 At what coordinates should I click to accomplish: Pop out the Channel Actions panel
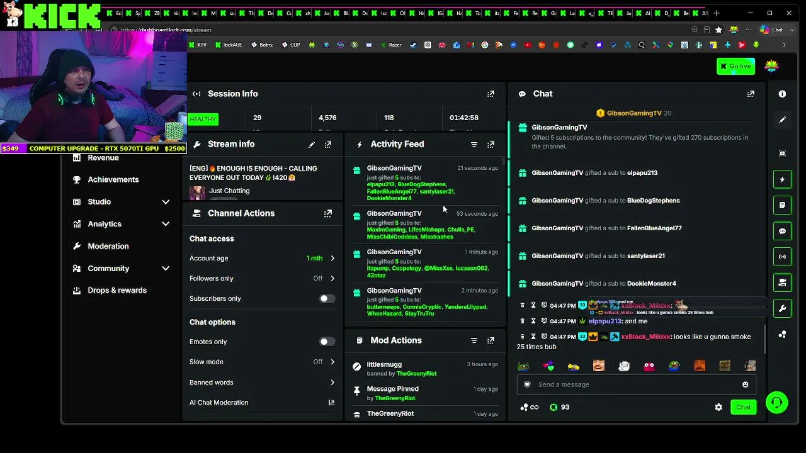[328, 213]
